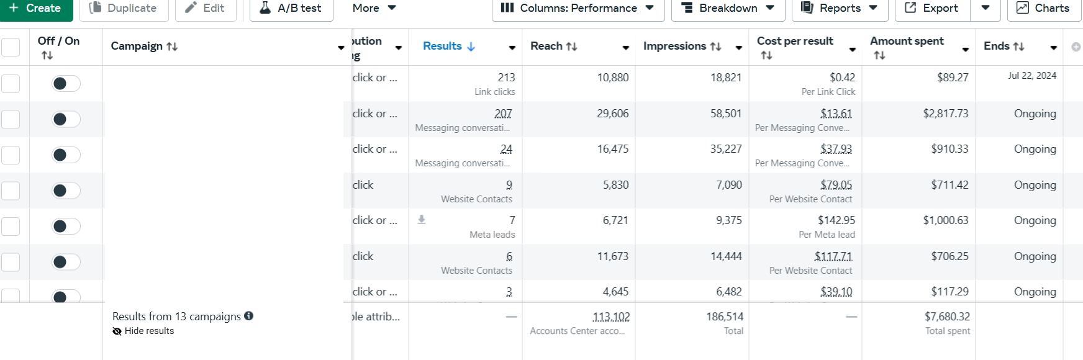Sort by Impressions arrows icon

716,47
